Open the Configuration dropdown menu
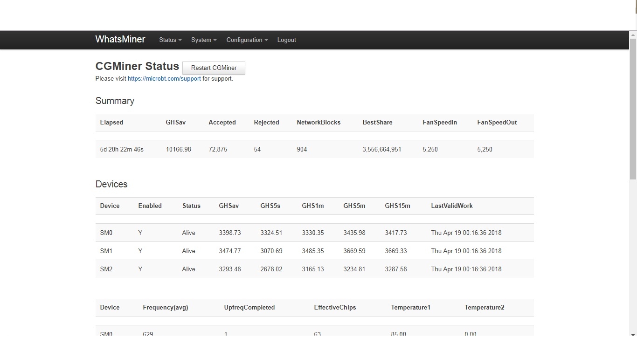637x358 pixels. 247,40
